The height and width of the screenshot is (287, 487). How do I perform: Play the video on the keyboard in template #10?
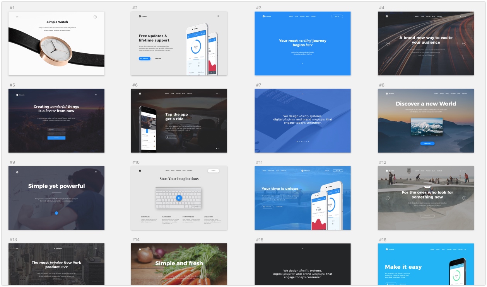[x=179, y=198]
